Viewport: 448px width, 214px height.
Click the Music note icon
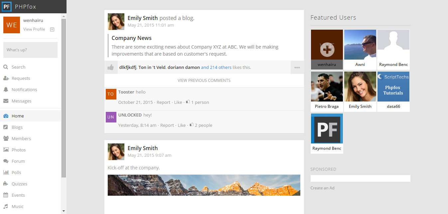coord(6,206)
